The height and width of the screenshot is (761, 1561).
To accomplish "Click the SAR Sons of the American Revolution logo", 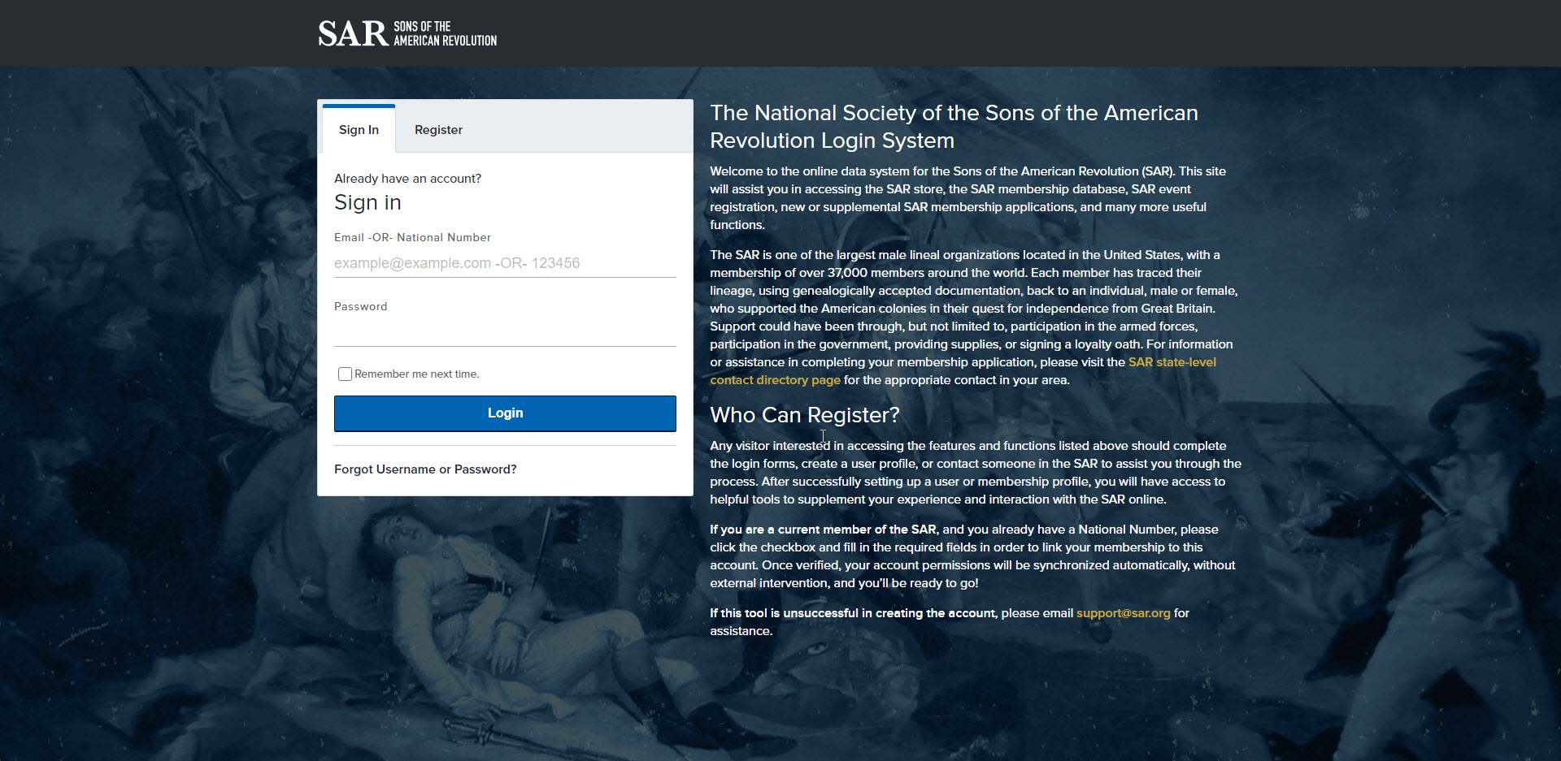I will click(x=407, y=33).
